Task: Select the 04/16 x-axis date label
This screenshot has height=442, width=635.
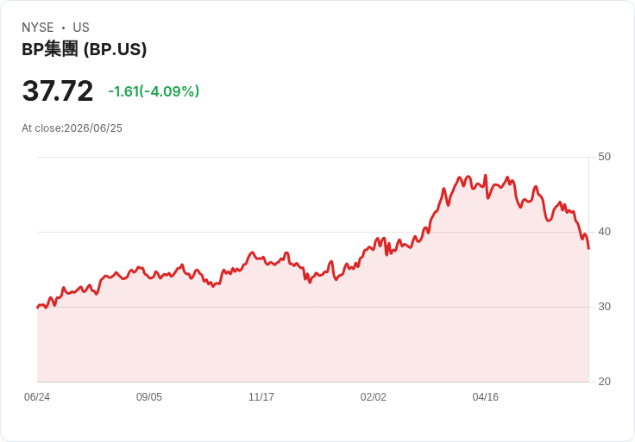Action: pyautogui.click(x=485, y=397)
